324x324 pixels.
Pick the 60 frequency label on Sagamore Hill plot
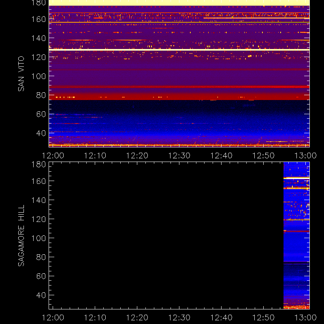[41, 276]
